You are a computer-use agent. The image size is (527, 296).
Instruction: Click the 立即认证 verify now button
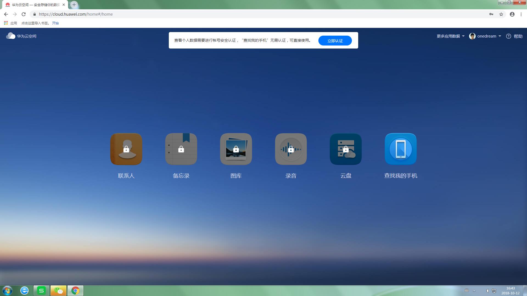coord(335,41)
